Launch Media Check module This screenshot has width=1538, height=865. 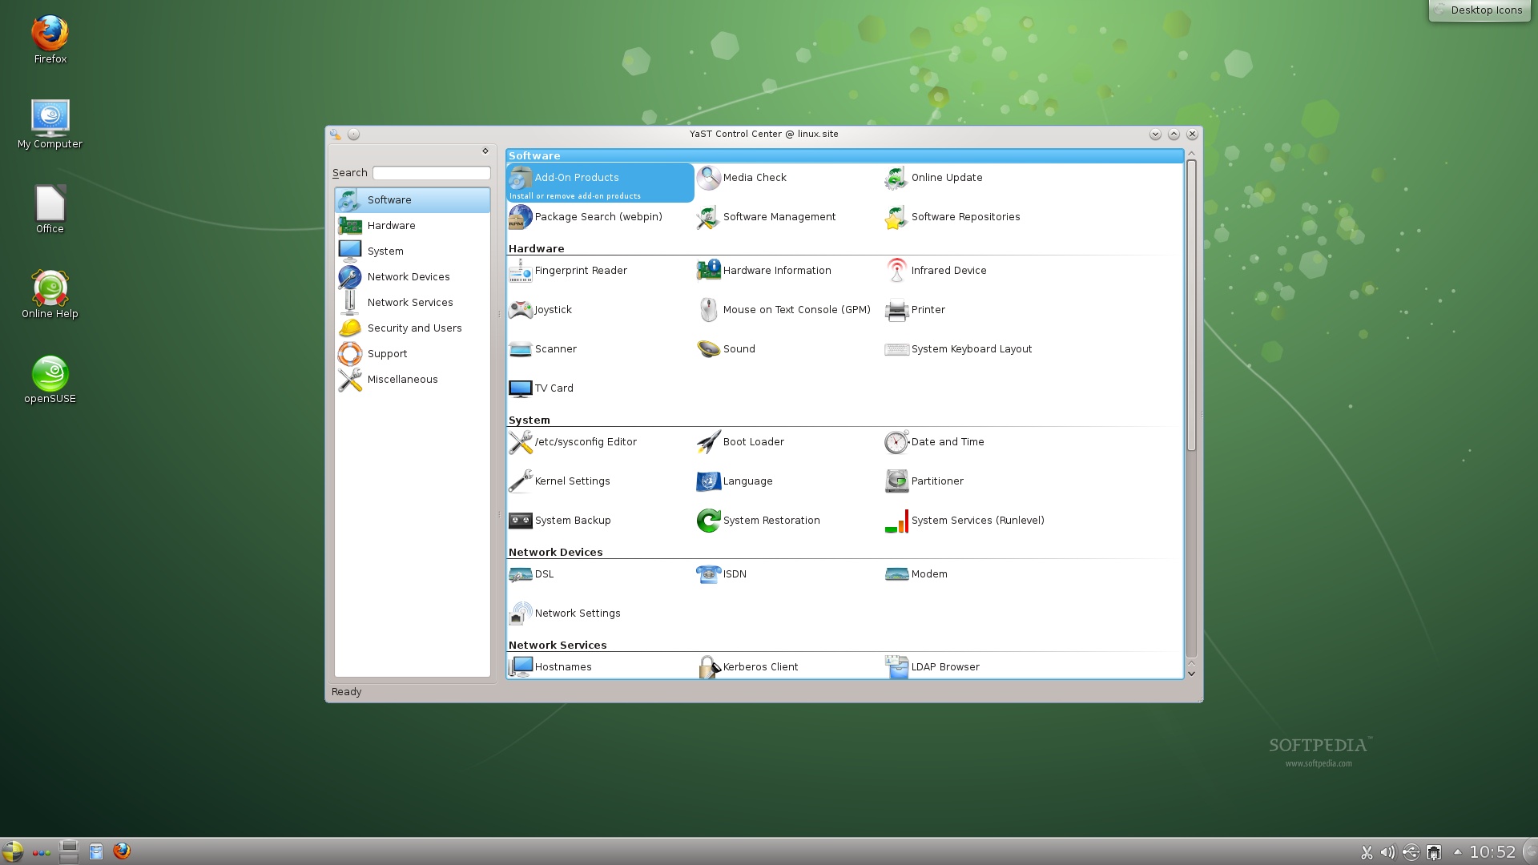pos(742,178)
